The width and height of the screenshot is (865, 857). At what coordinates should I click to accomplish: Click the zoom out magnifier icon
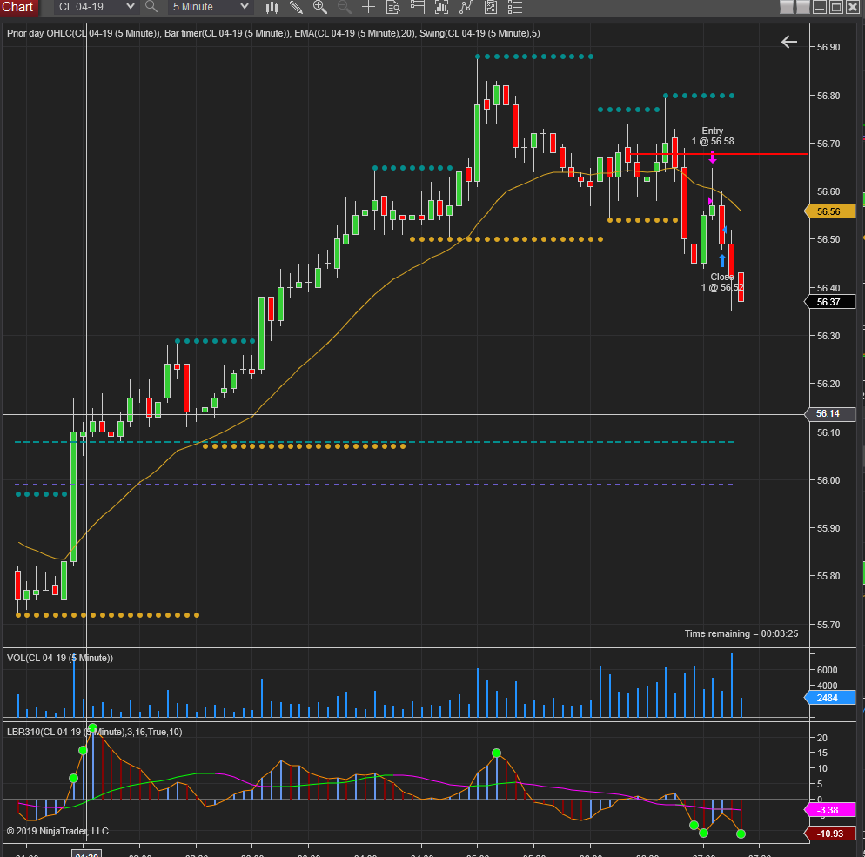(345, 7)
